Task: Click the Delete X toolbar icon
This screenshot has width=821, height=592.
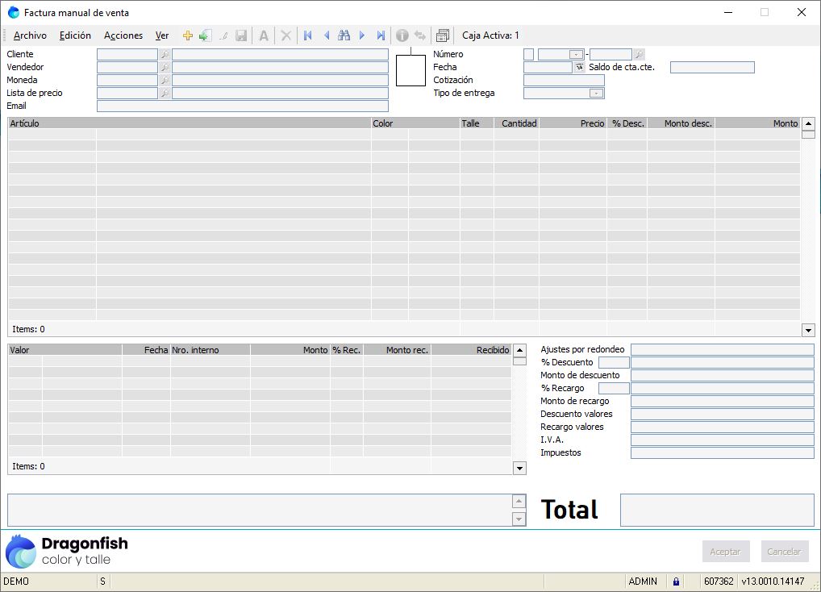Action: pos(285,35)
